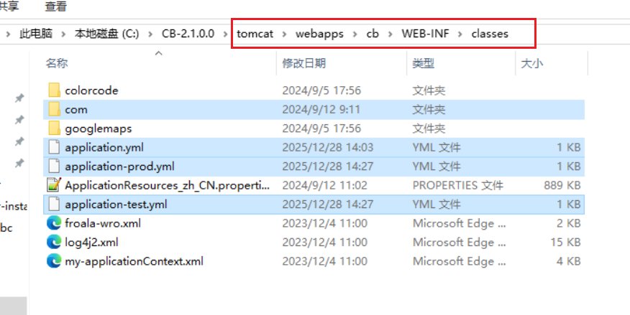Select the colorcode folder icon
The height and width of the screenshot is (315, 630).
(54, 90)
